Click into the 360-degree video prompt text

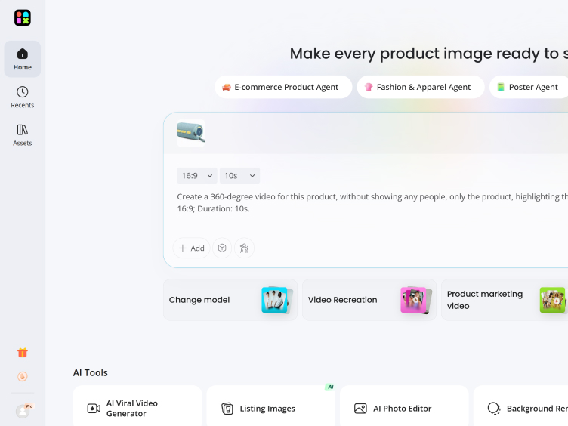(372, 202)
